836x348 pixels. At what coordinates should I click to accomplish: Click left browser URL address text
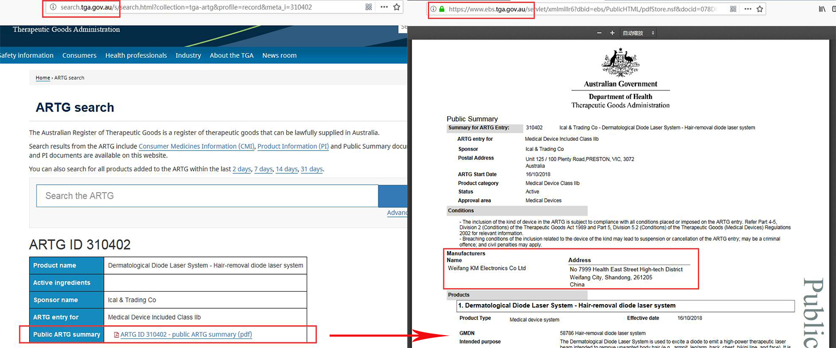[186, 7]
